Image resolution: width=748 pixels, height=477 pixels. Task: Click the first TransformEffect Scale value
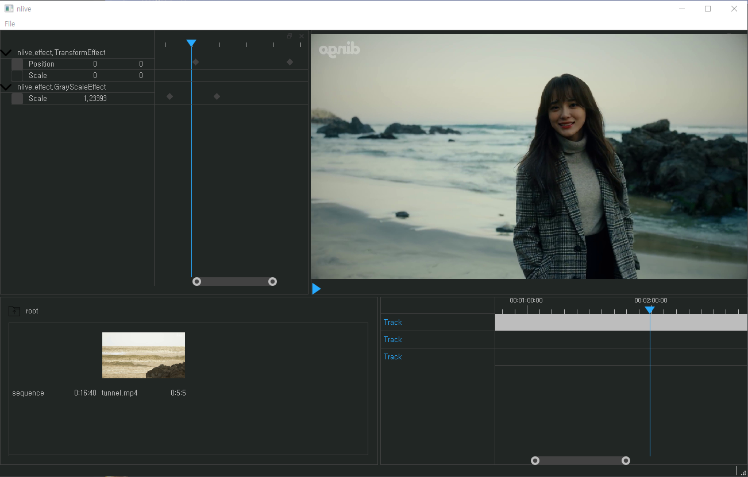[x=95, y=75]
